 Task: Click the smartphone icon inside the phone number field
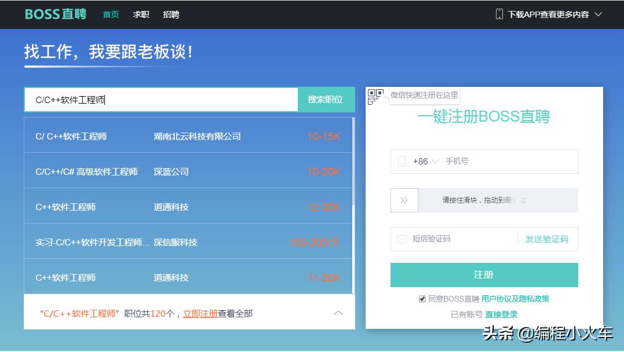(x=402, y=161)
